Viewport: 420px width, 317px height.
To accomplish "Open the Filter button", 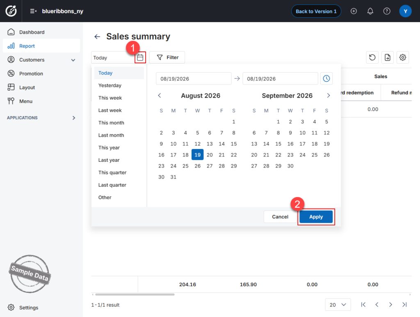I will (x=167, y=57).
